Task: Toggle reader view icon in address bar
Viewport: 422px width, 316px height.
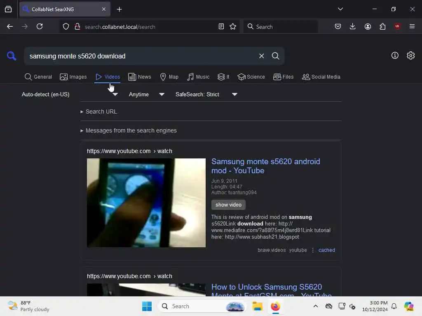Action: click(221, 26)
